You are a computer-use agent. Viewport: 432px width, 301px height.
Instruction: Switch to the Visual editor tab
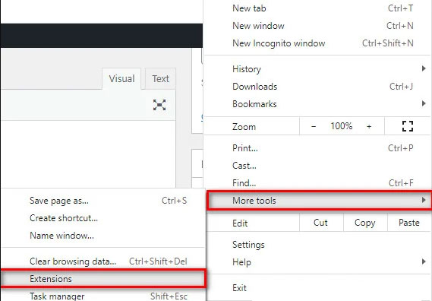pos(121,78)
